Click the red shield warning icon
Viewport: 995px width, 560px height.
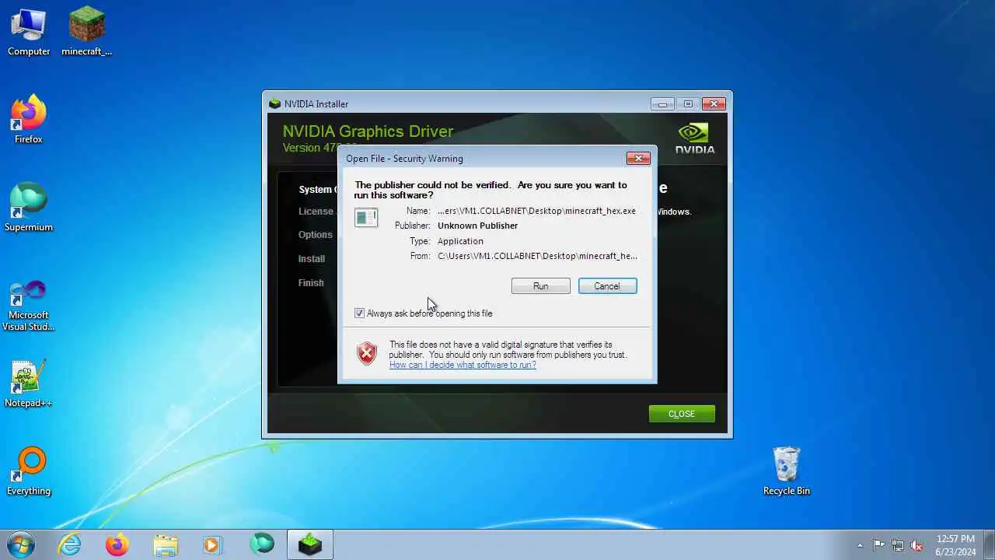click(366, 354)
